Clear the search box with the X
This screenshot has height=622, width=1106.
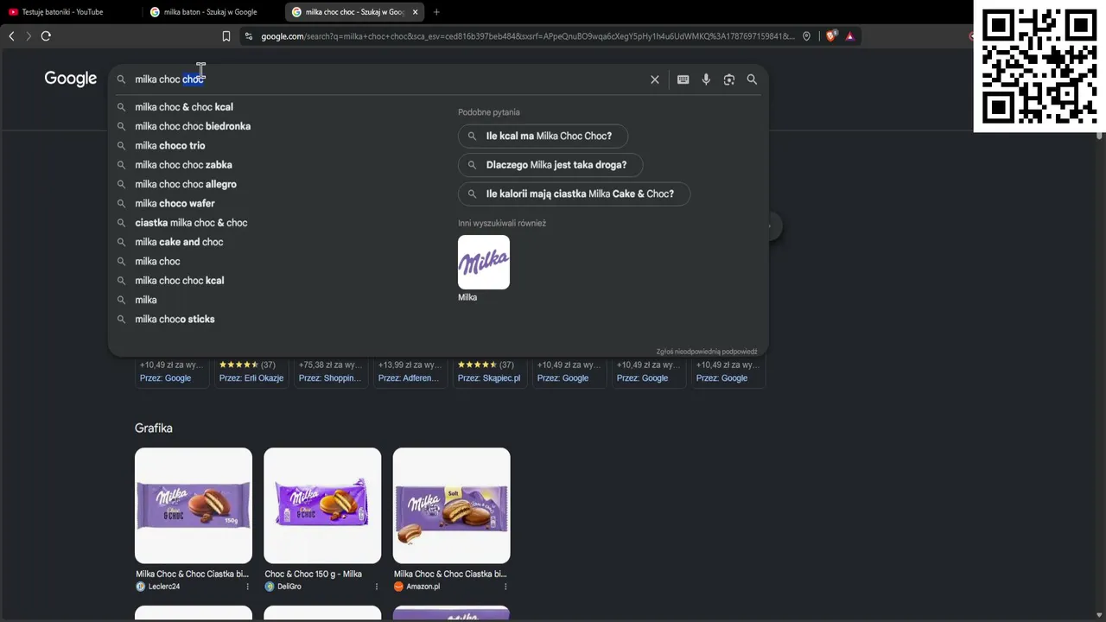655,79
